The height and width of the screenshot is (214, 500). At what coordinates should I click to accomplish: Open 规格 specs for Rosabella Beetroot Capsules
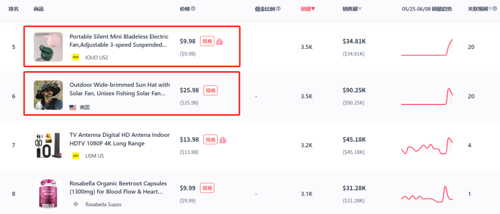coord(207,188)
